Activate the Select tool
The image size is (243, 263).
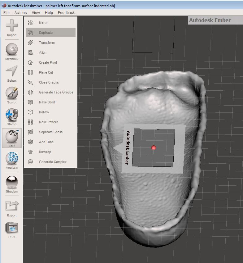(x=12, y=74)
